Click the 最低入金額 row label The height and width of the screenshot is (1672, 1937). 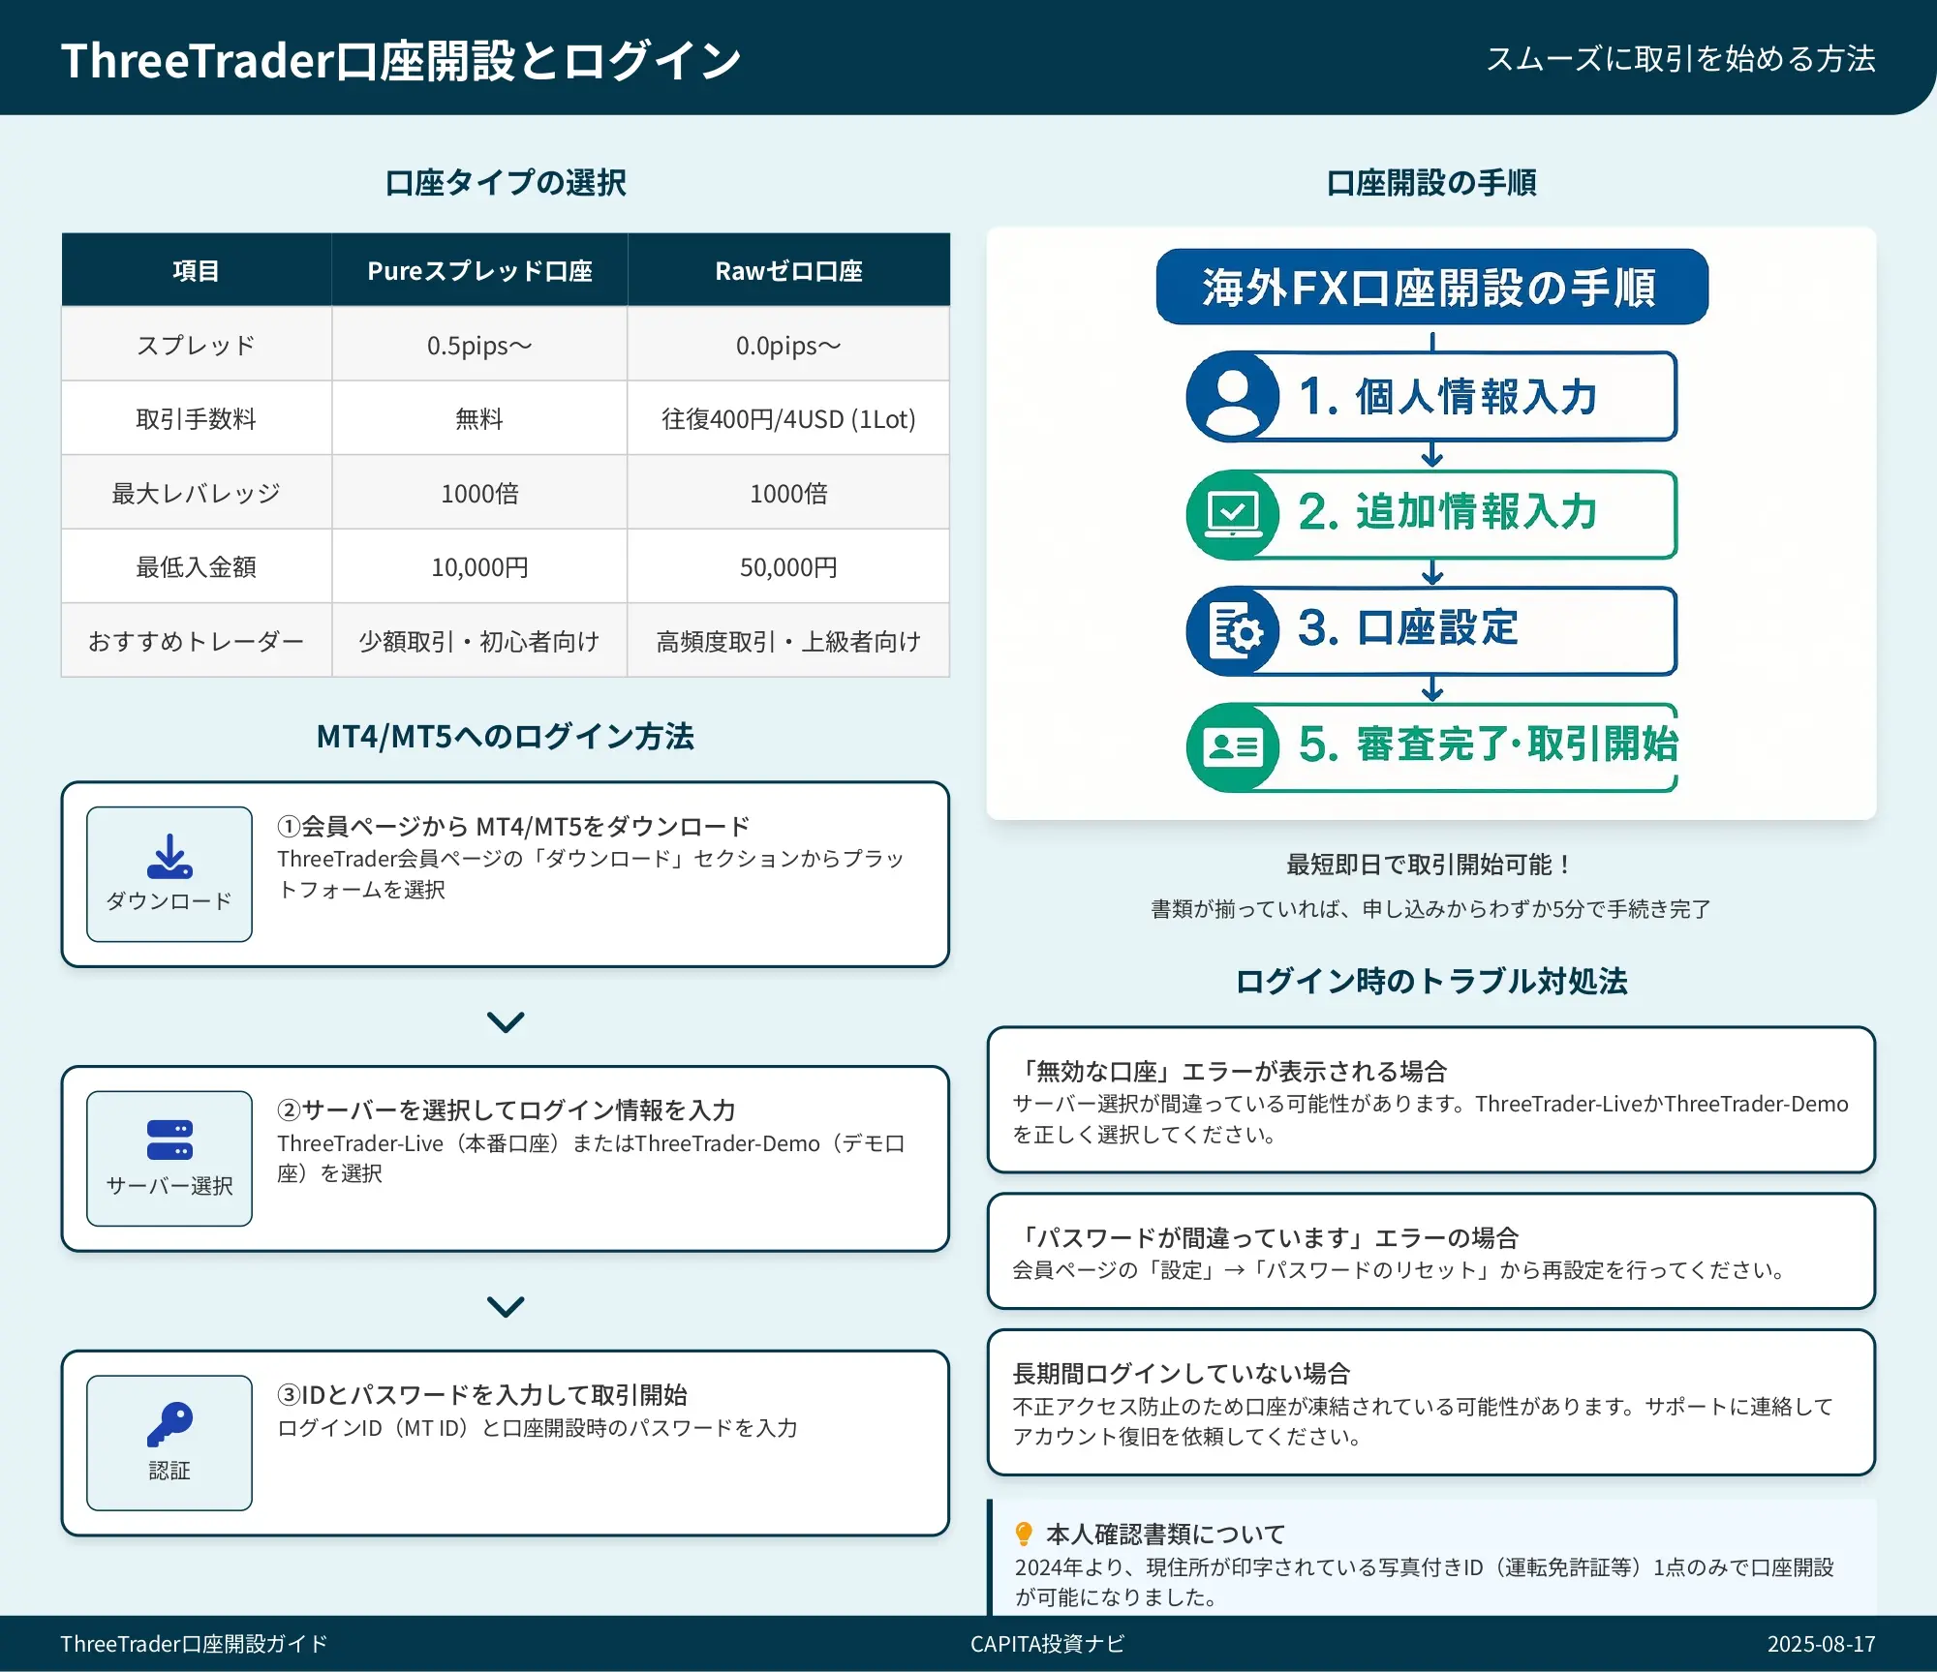click(x=197, y=566)
